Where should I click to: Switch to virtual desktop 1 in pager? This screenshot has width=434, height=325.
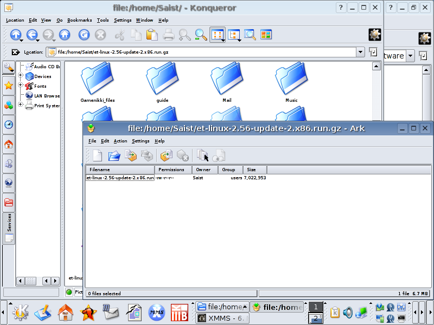[315, 307]
